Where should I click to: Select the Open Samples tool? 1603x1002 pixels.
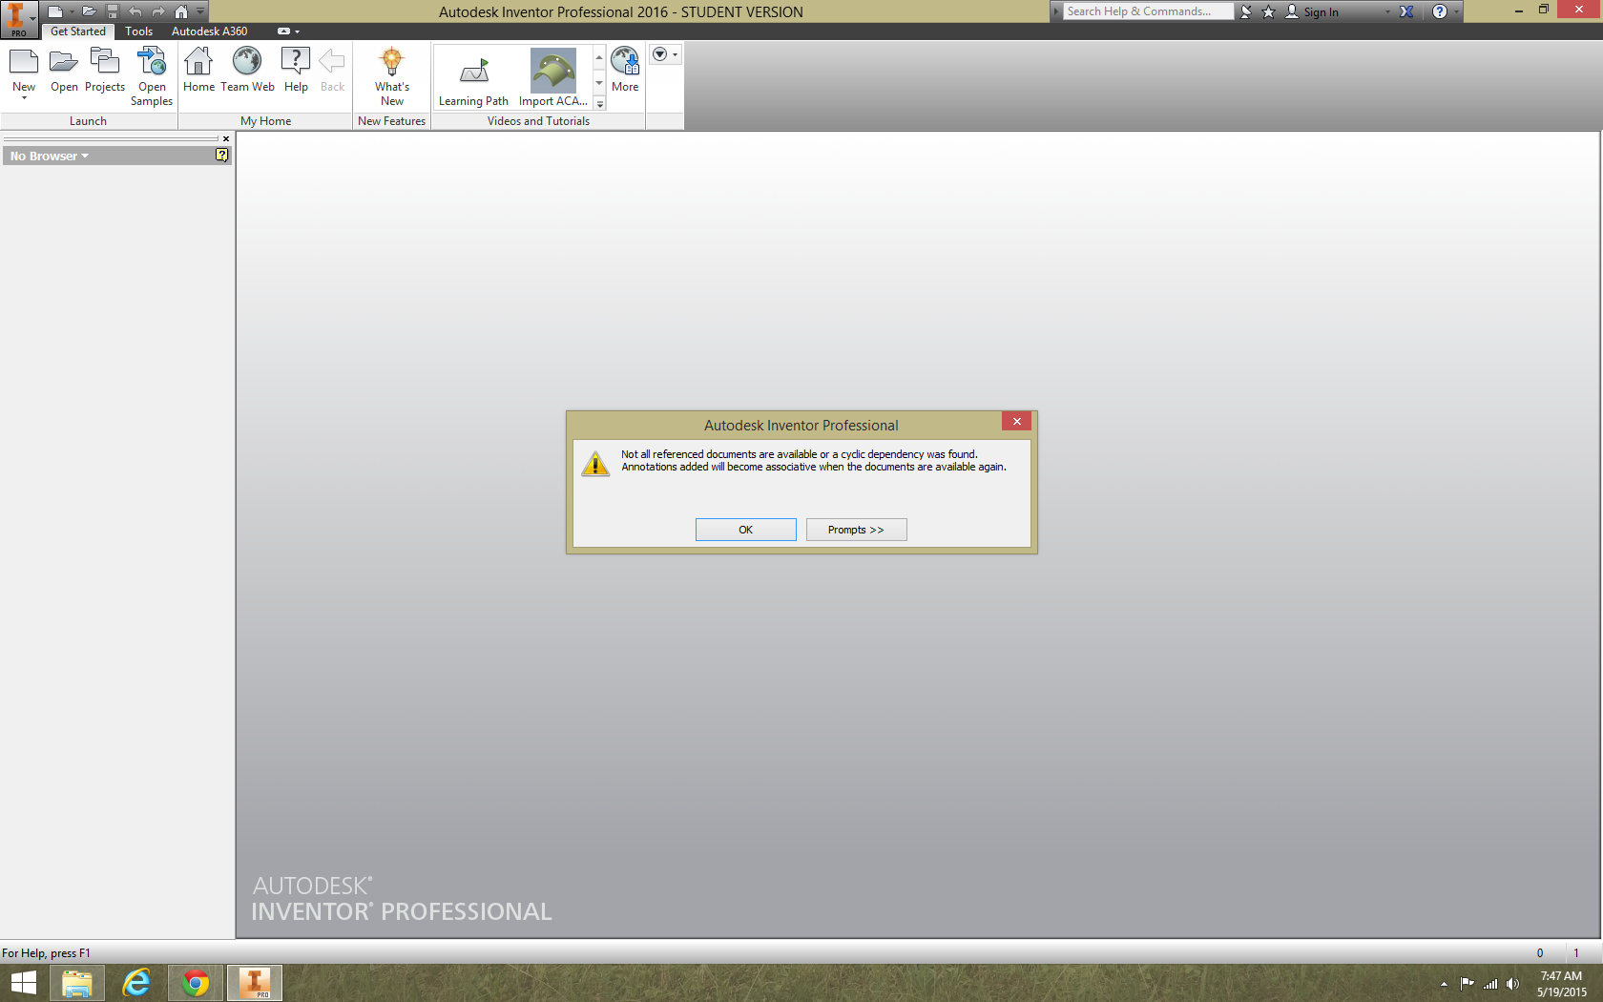pos(151,72)
